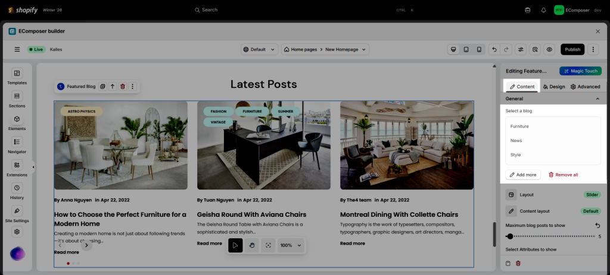Select the hand pan tool

[x=252, y=245]
